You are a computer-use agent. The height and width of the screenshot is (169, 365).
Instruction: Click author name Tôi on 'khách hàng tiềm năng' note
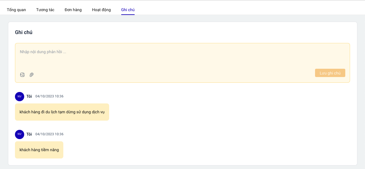[x=29, y=134]
